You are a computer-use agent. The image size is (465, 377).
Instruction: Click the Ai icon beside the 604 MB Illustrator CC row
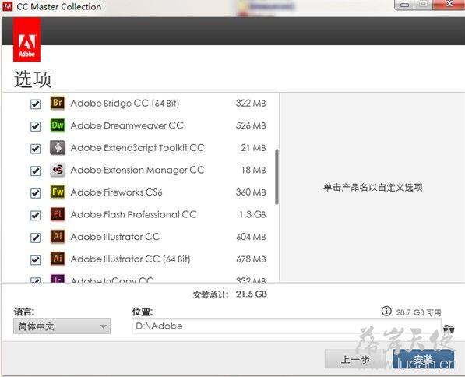[58, 236]
